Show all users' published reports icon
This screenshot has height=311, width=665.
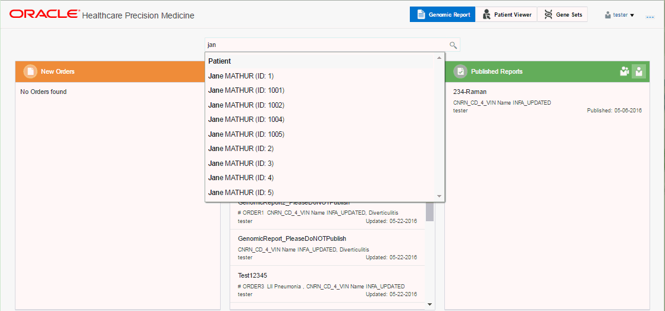(x=625, y=71)
